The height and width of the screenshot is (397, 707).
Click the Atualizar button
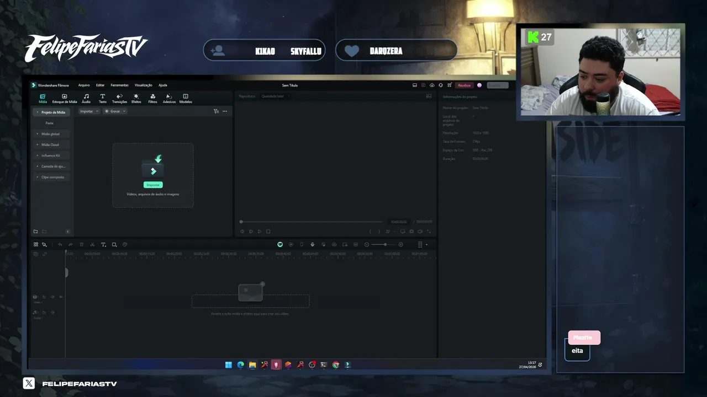pos(465,85)
